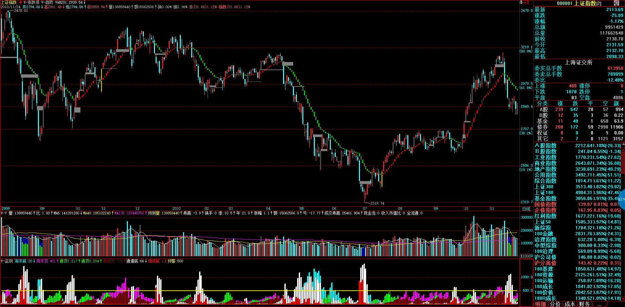Select the W-涨跌停 indicator label
This screenshot has height=307, width=625.
point(31,2)
